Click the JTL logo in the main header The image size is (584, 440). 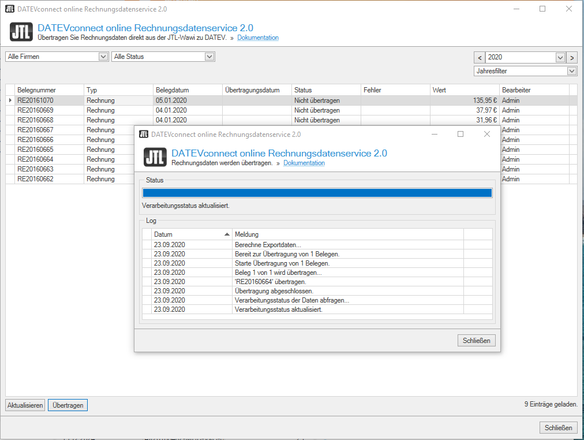[21, 32]
